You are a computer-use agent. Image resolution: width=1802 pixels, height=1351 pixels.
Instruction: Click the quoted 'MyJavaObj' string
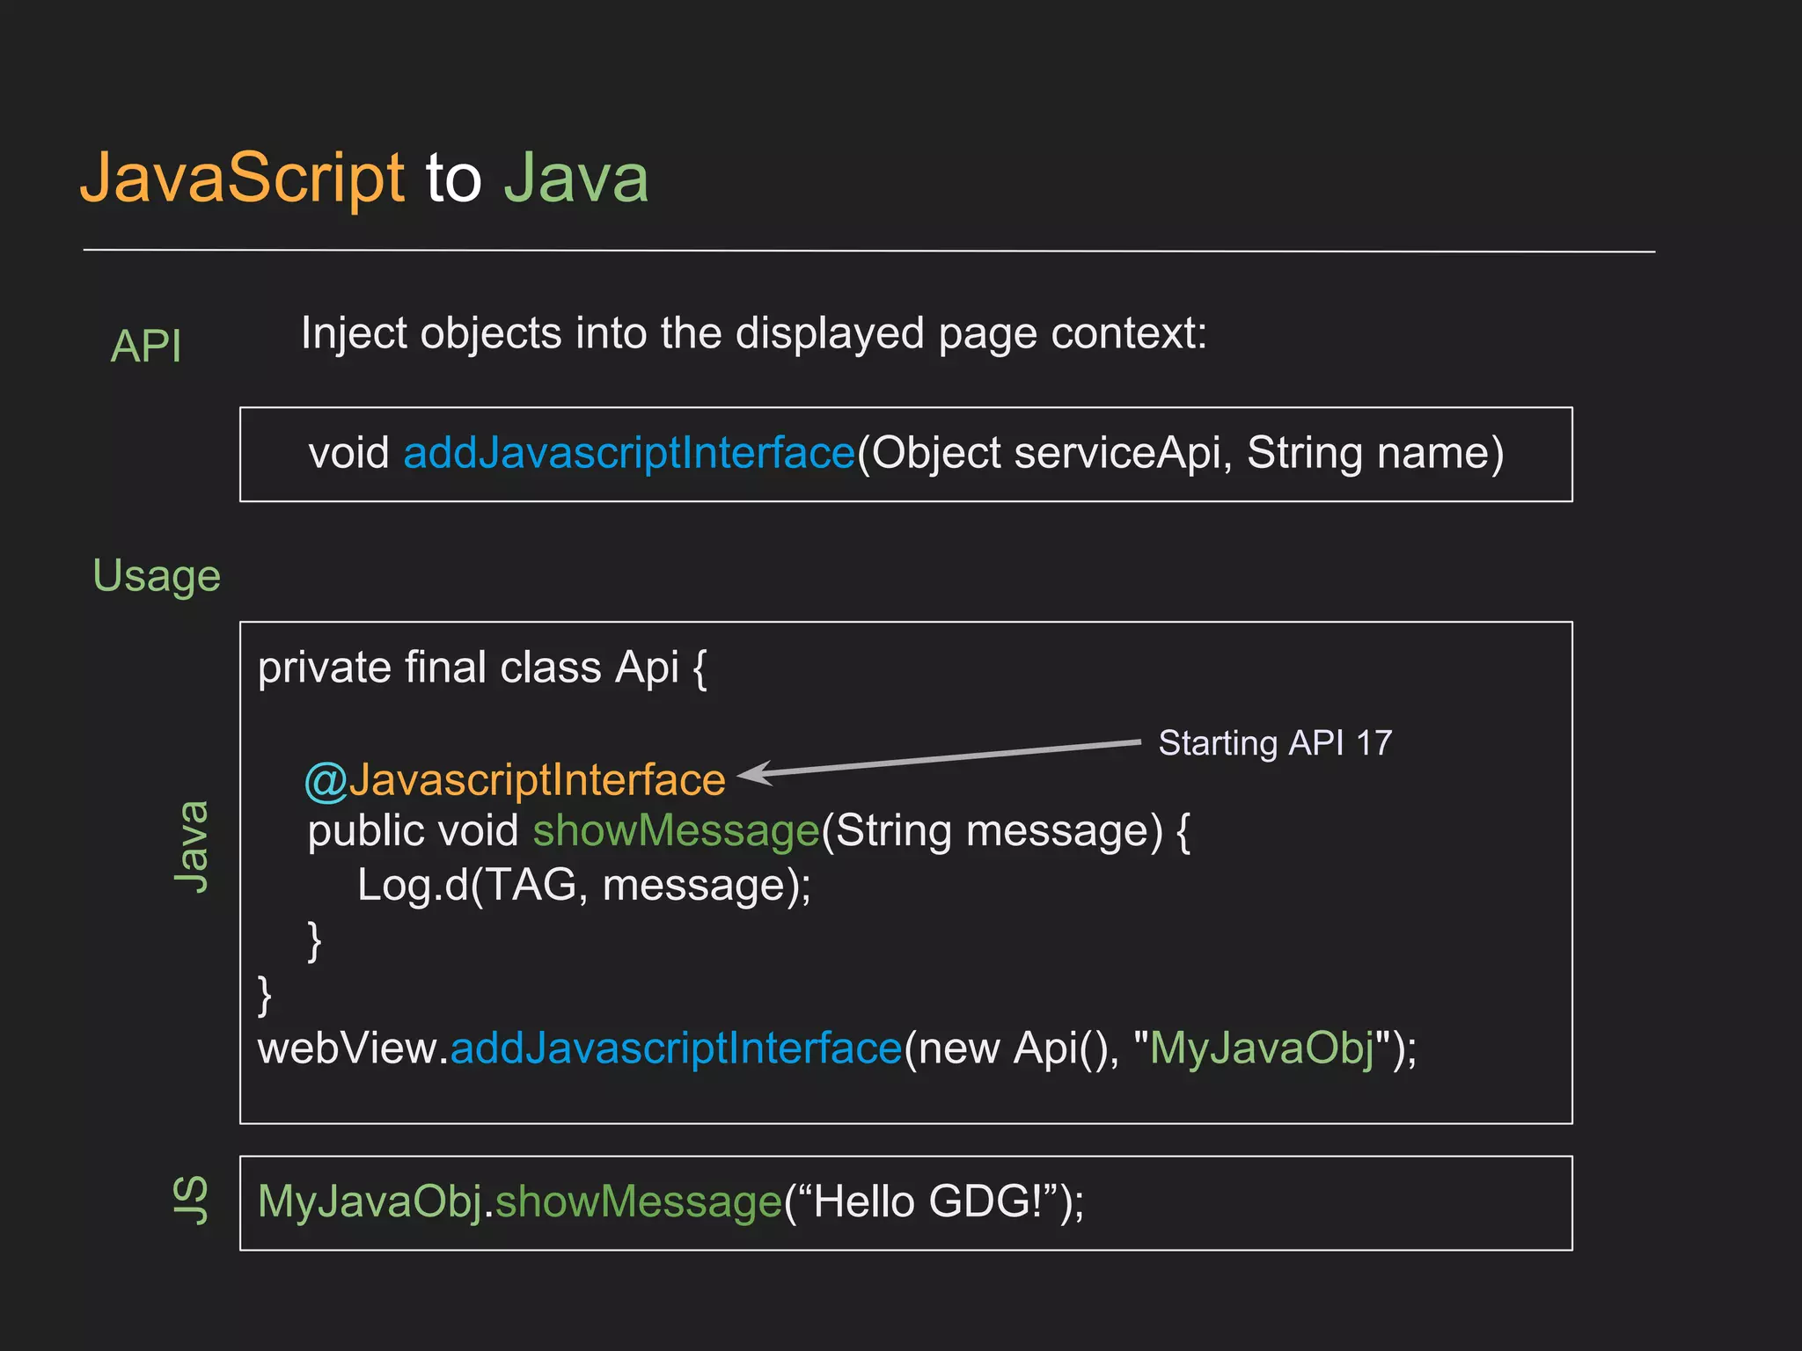coord(1262,1048)
